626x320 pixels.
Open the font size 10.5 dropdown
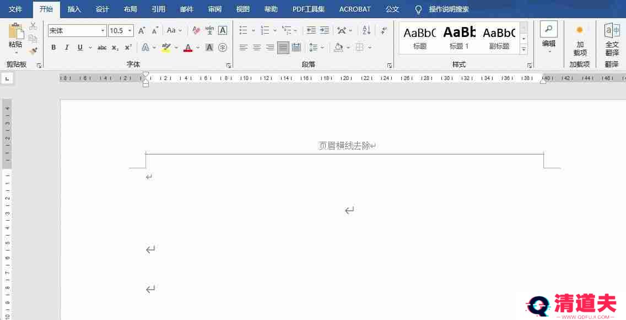129,31
